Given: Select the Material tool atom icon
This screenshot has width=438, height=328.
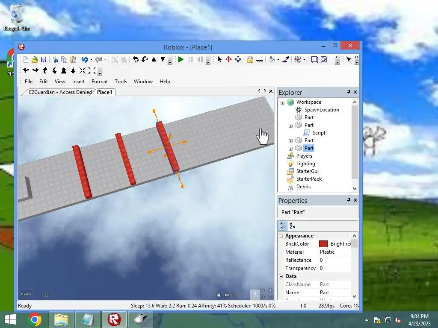Looking at the screenshot, I should click(298, 59).
